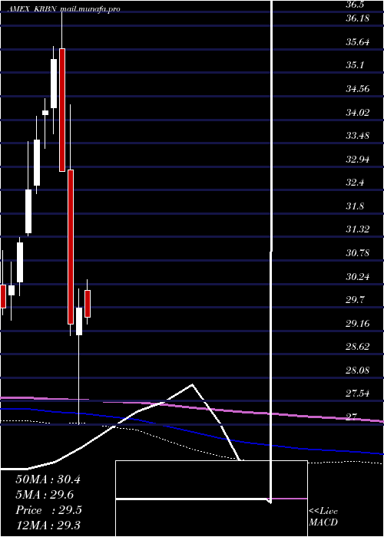The width and height of the screenshot is (384, 537).
Task: Click the 27 price axis label
Action: click(x=352, y=417)
